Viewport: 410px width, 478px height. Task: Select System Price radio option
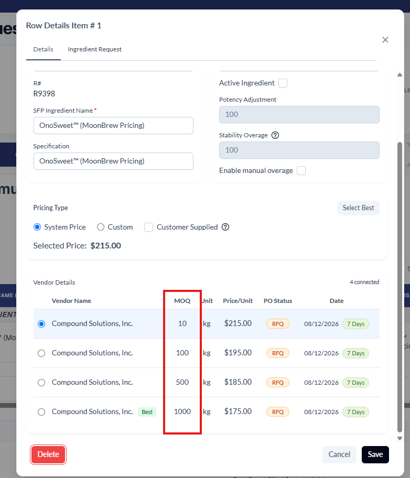(x=37, y=227)
